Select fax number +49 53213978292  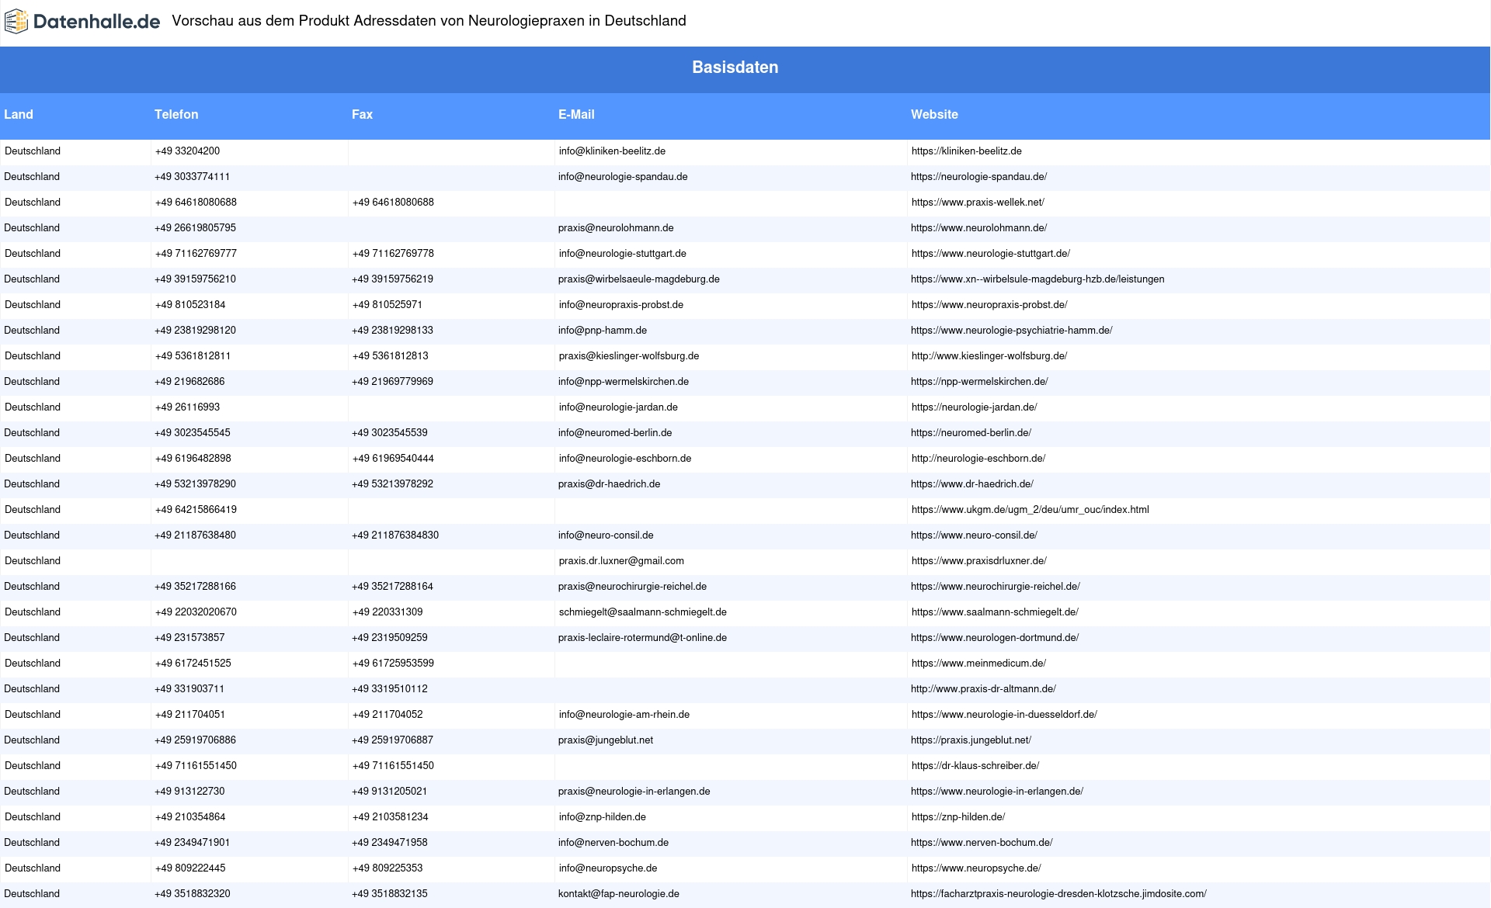tap(392, 484)
